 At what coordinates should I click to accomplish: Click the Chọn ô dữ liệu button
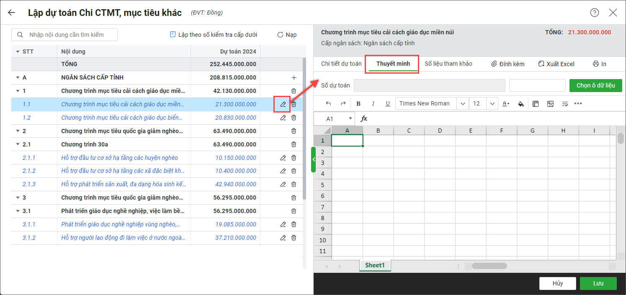[595, 85]
